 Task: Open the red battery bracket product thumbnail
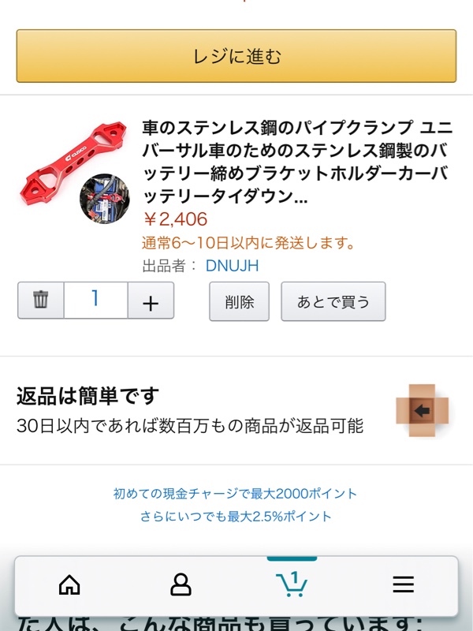[75, 172]
